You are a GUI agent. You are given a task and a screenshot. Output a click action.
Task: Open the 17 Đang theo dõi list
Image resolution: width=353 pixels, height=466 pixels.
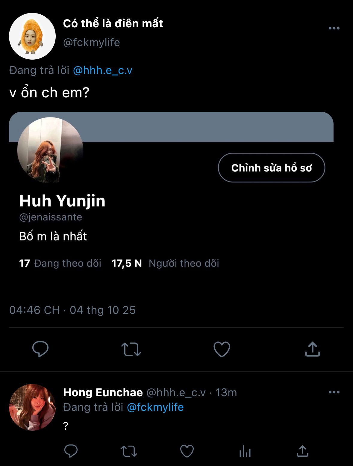coord(60,263)
